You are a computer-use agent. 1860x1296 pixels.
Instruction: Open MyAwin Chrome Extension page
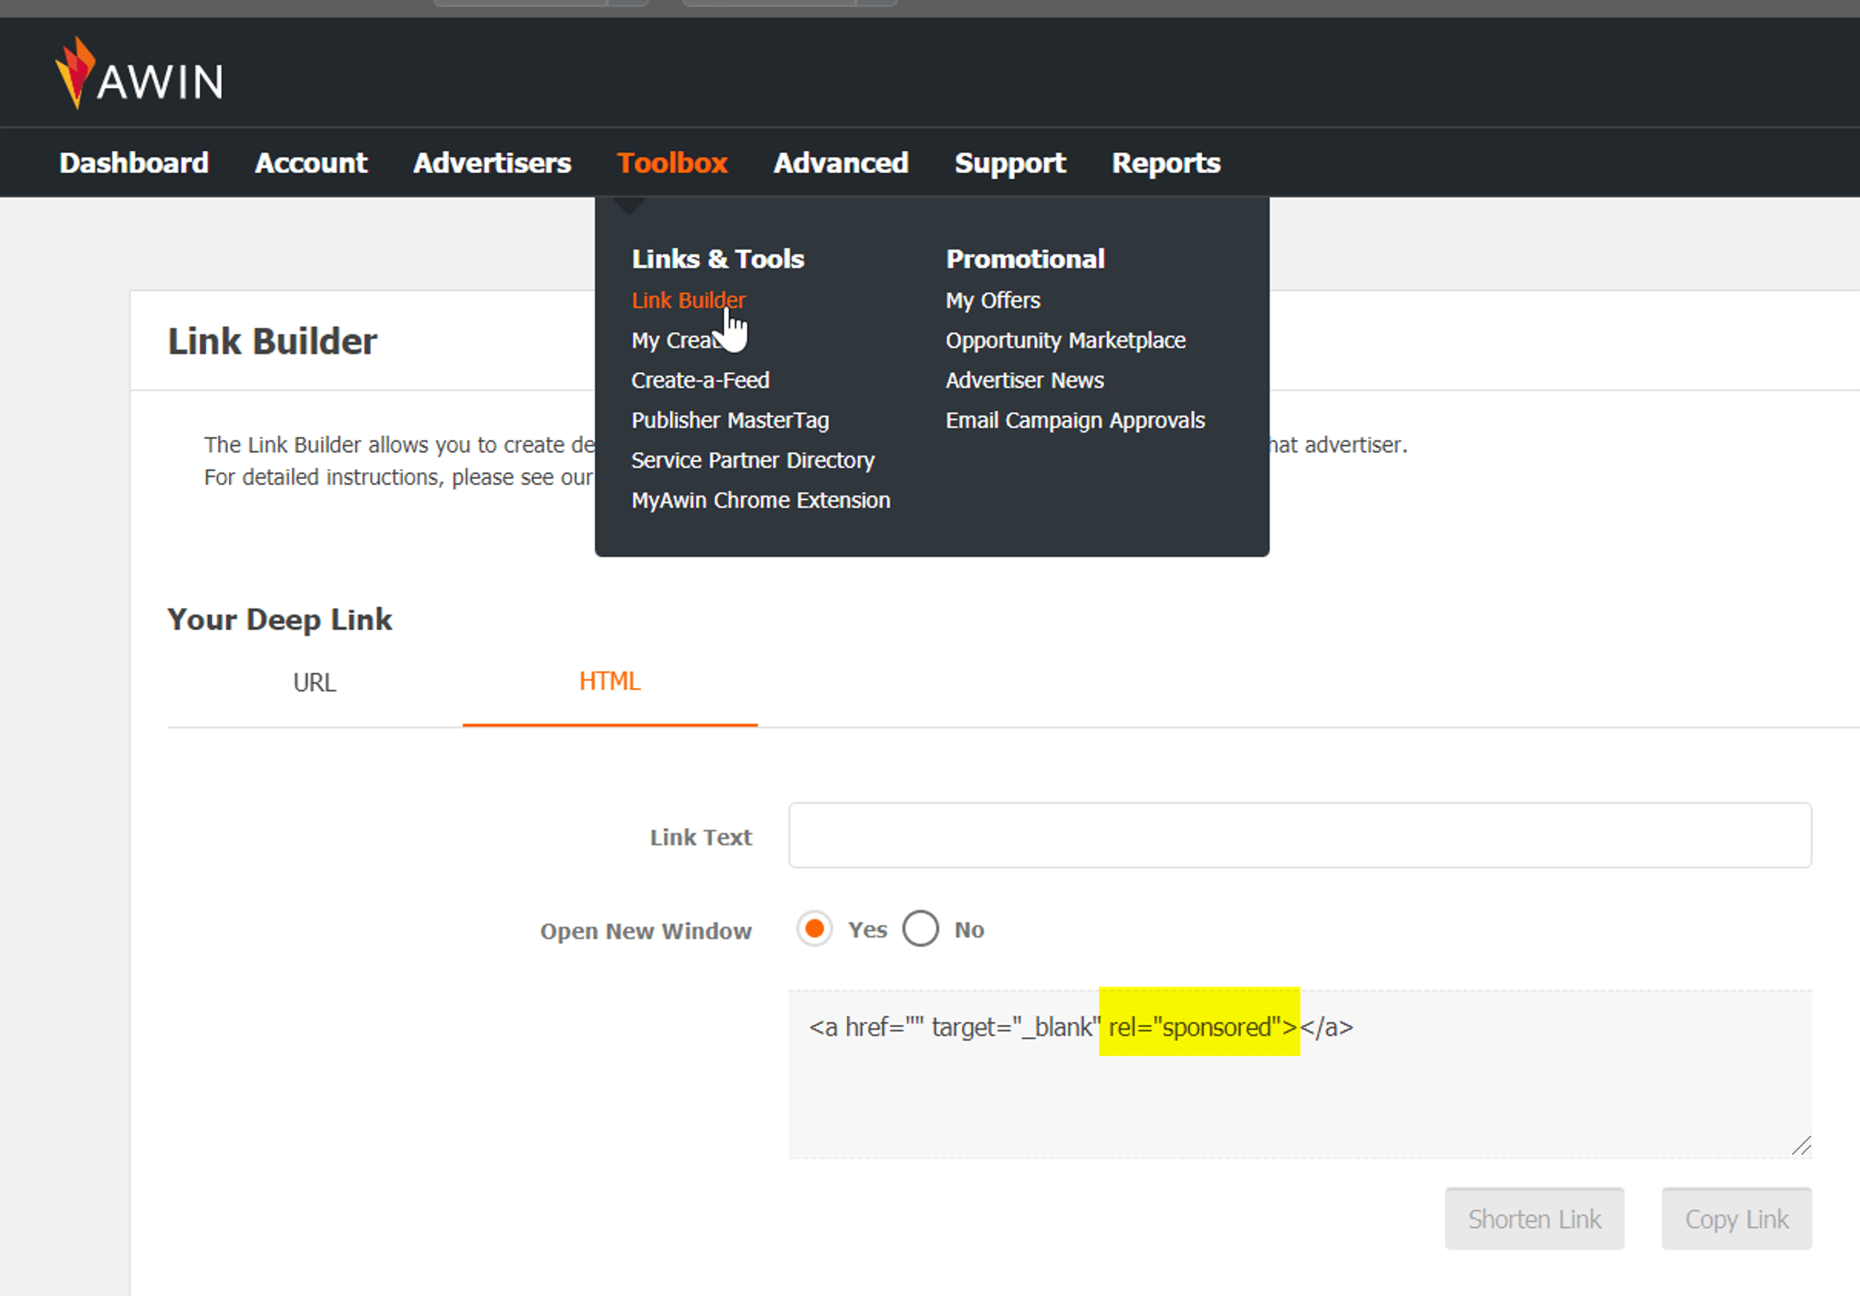pos(760,500)
